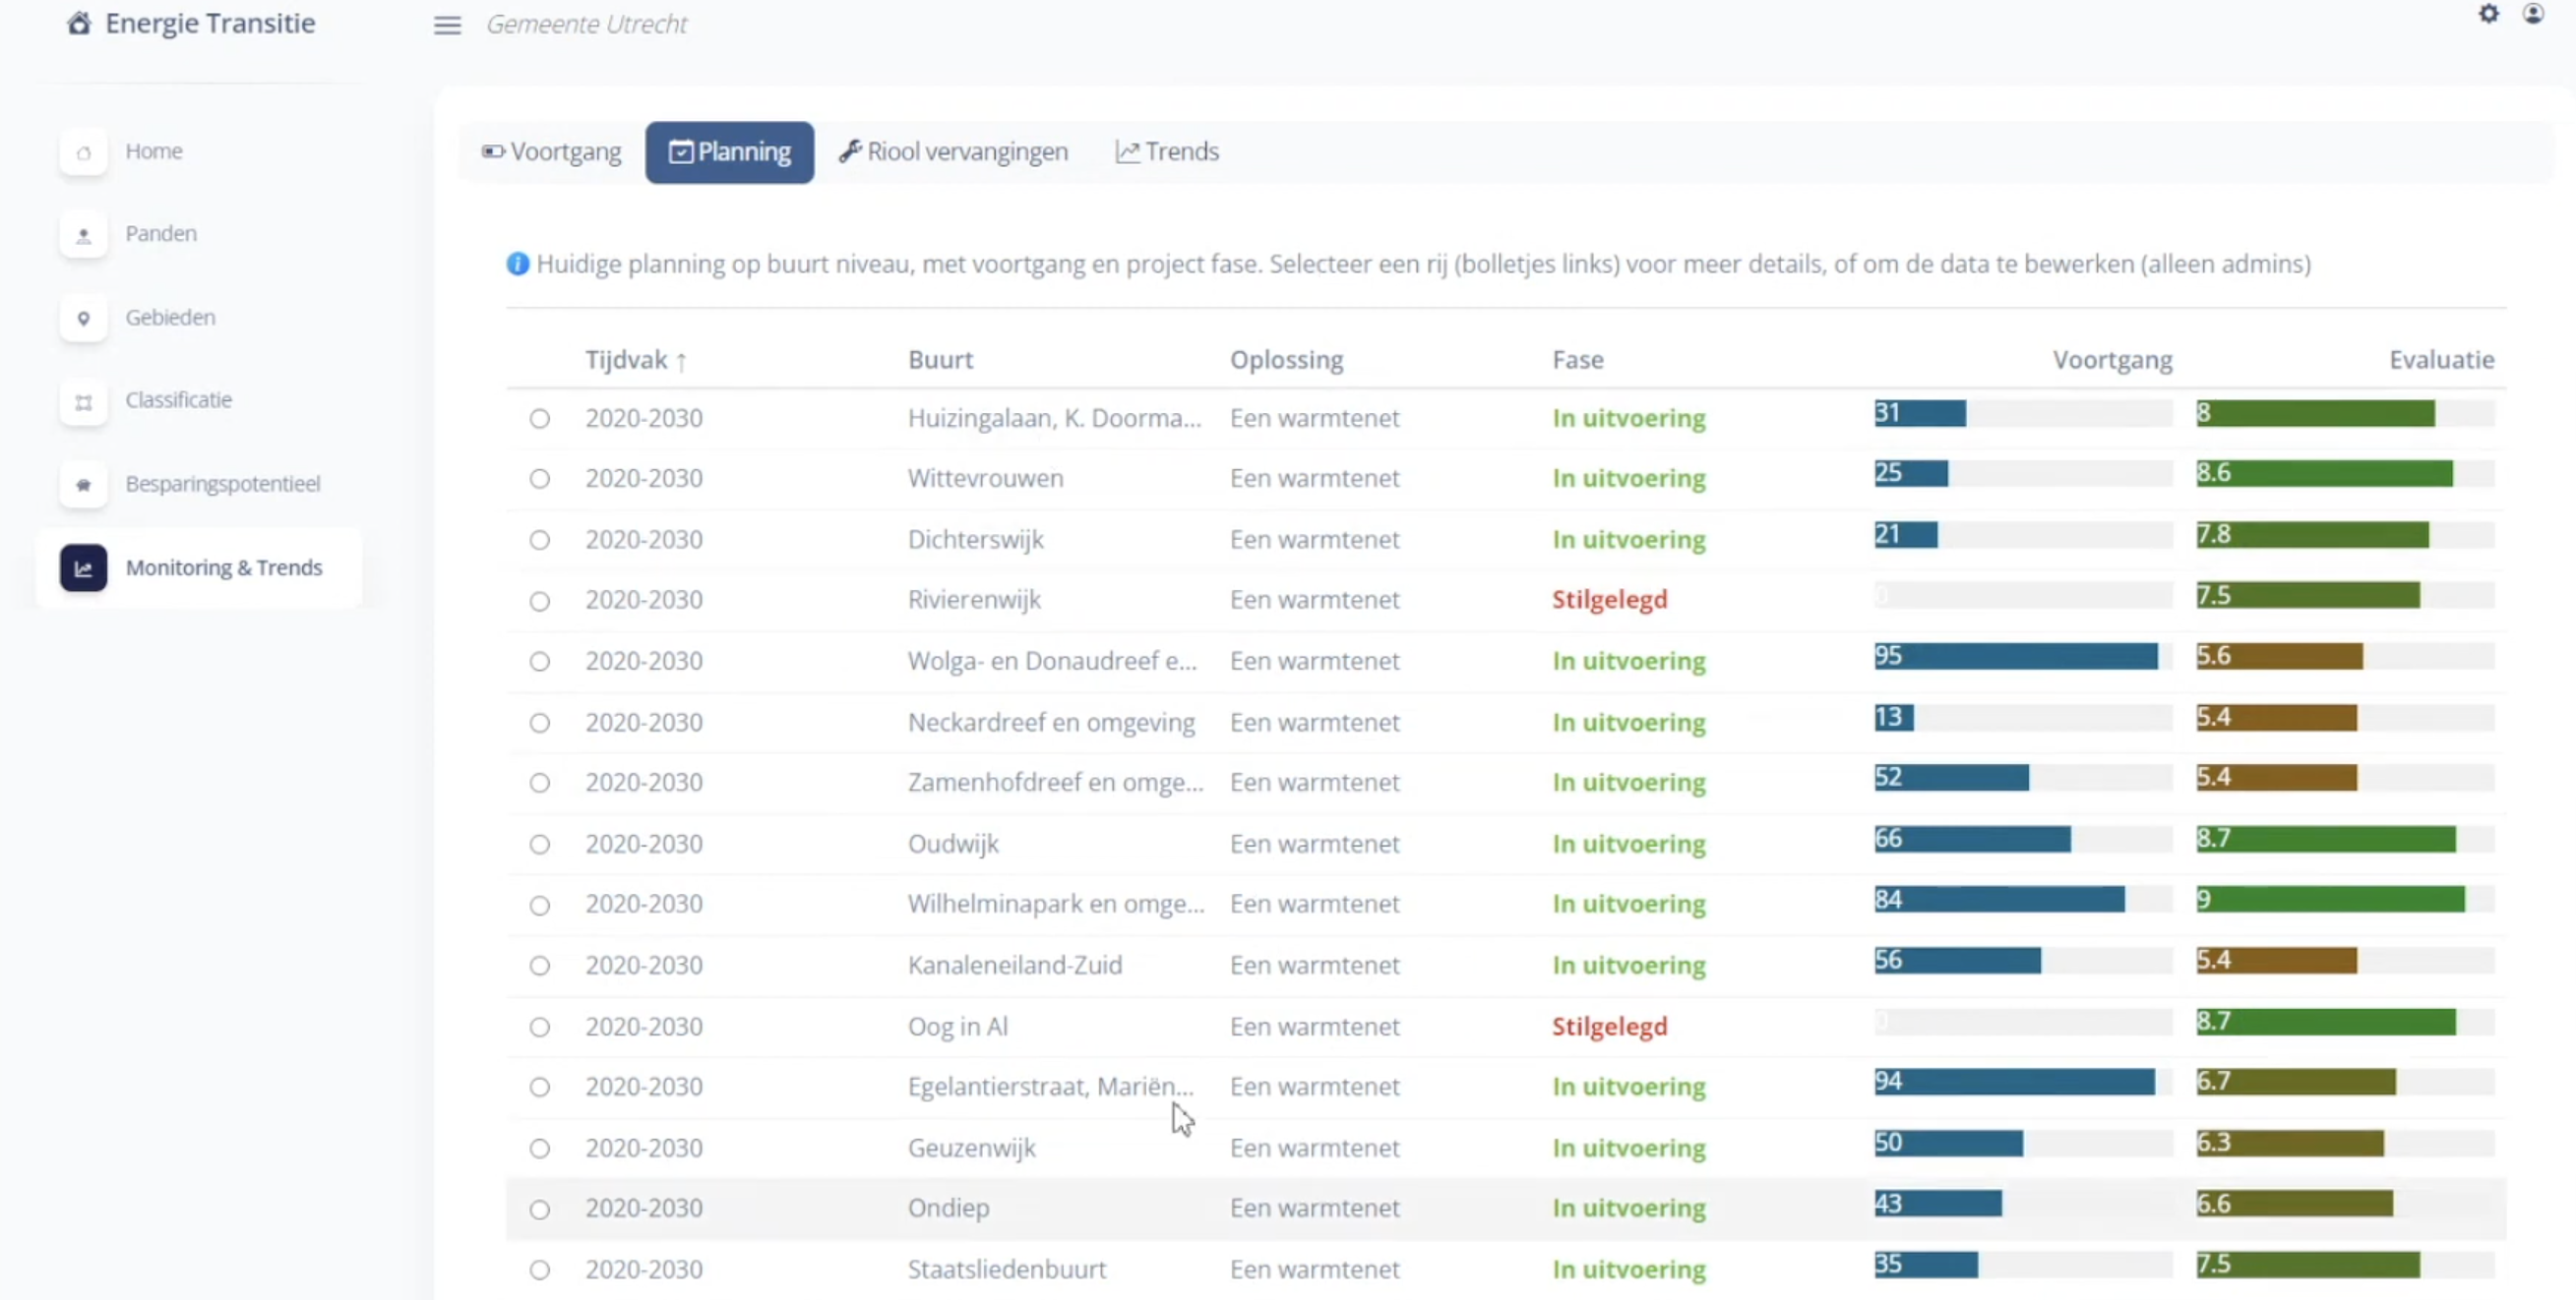The image size is (2576, 1300).
Task: Click the Gebieden map pin icon
Action: coord(83,318)
